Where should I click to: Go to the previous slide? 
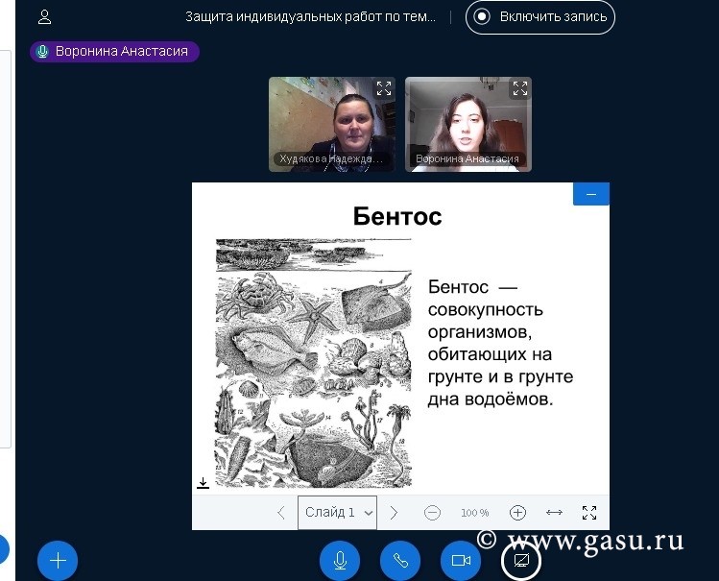281,513
